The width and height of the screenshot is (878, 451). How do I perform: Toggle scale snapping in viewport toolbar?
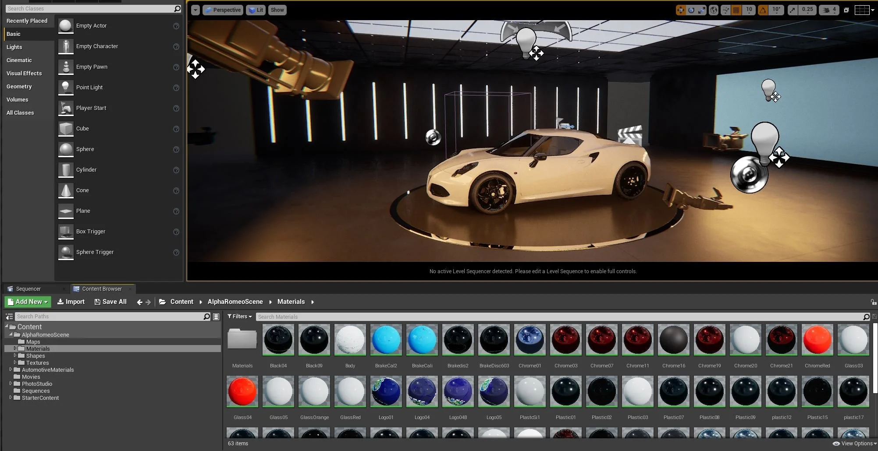(793, 10)
